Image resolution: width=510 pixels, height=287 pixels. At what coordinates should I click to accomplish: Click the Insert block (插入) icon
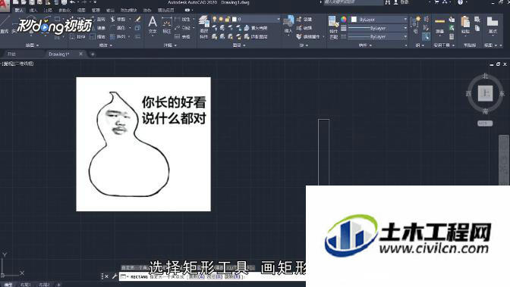click(x=288, y=24)
